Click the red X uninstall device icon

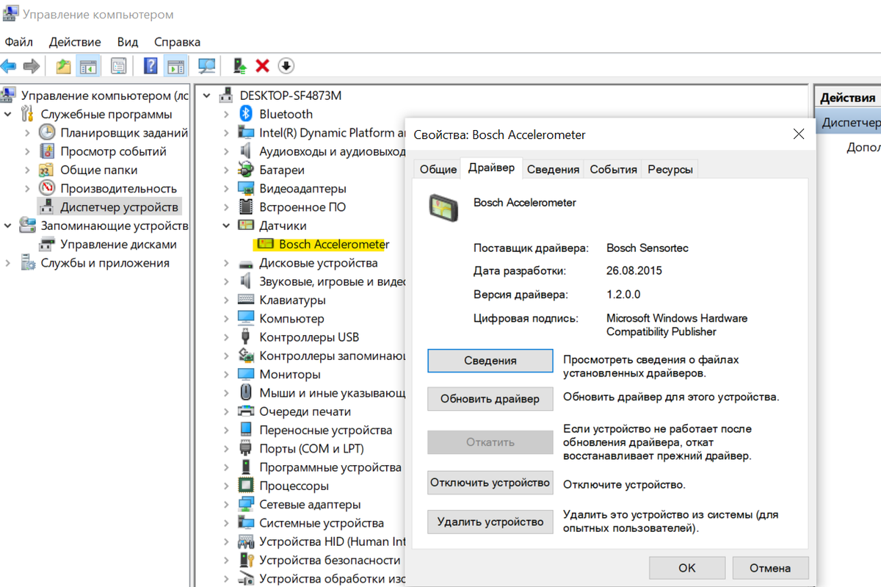[x=262, y=66]
